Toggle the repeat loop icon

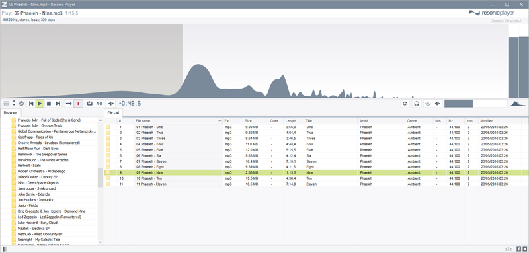90,104
